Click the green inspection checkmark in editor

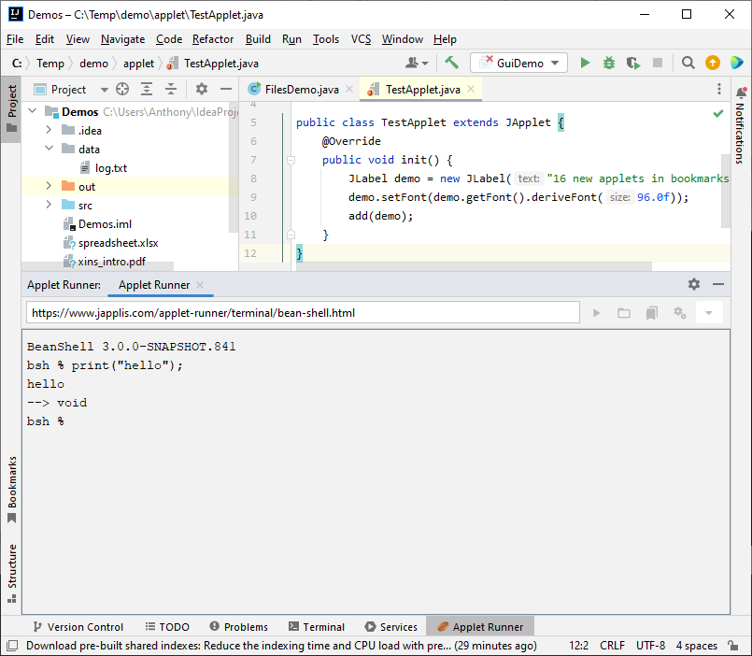pyautogui.click(x=718, y=114)
